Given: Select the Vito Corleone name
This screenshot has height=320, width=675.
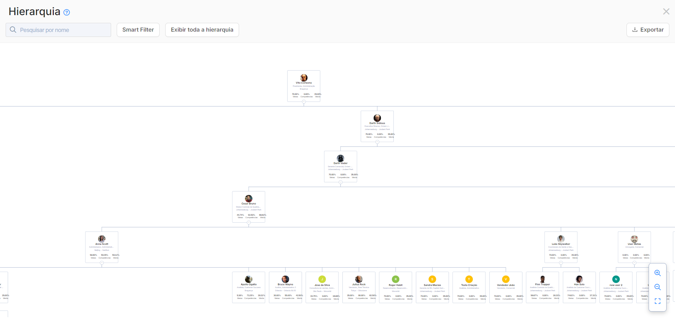Looking at the screenshot, I should (x=304, y=83).
